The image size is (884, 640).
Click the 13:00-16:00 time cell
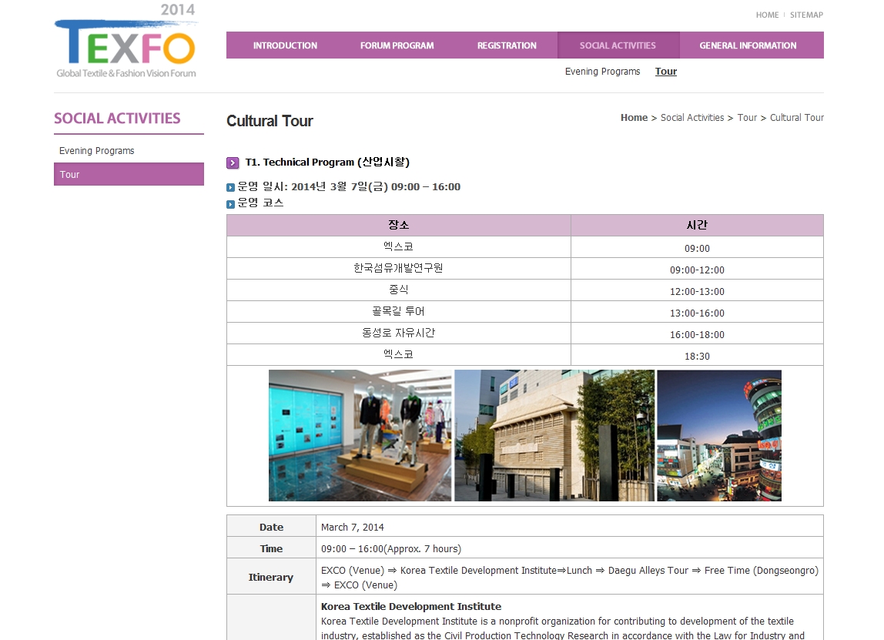pos(697,313)
